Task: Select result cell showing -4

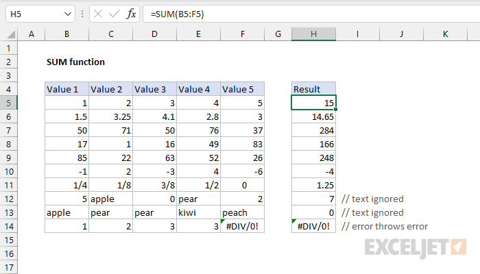Action: pyautogui.click(x=313, y=171)
